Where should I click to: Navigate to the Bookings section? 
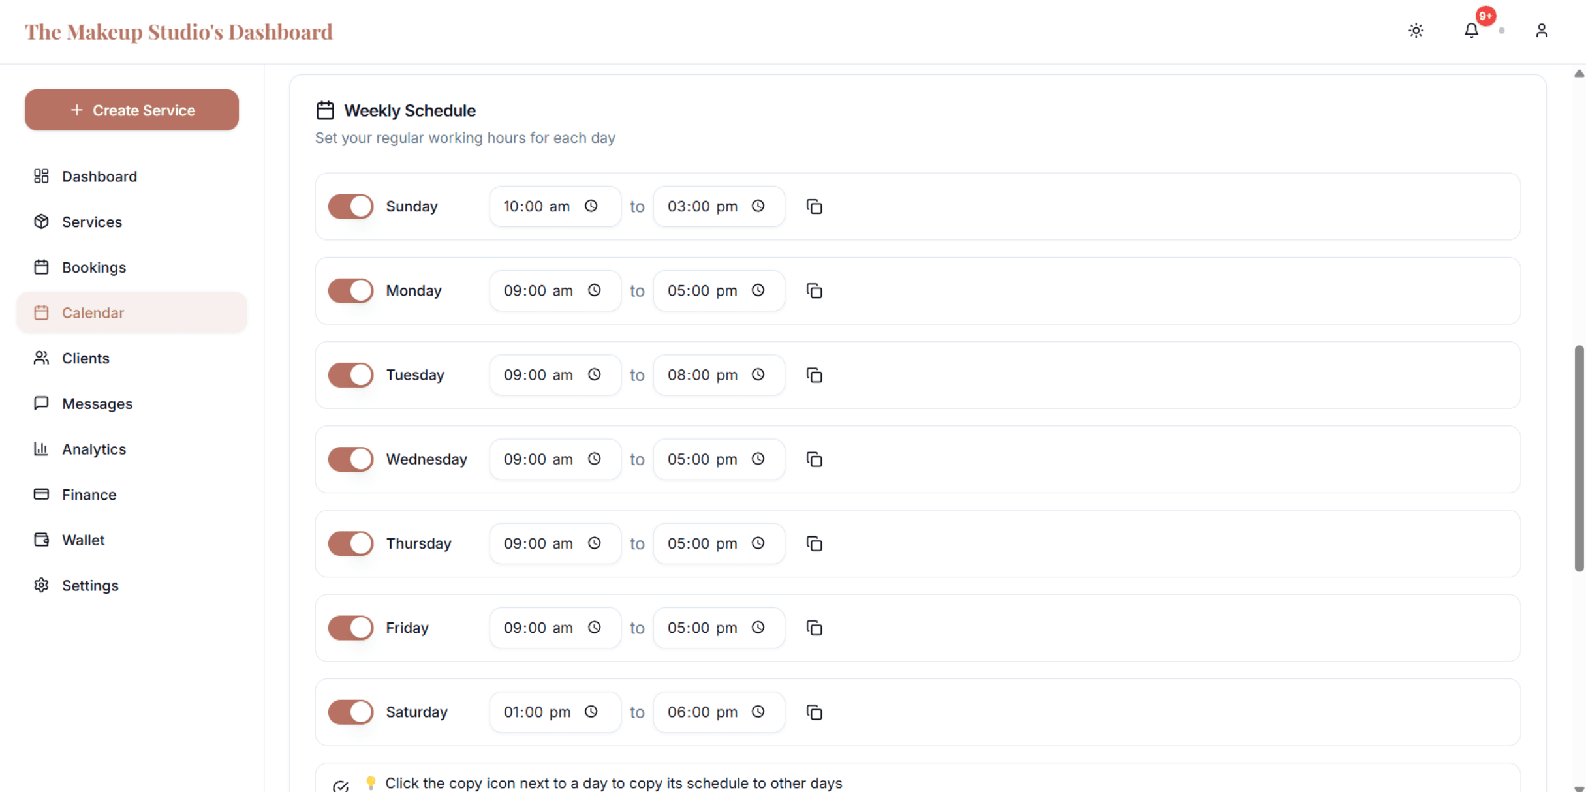click(x=94, y=267)
